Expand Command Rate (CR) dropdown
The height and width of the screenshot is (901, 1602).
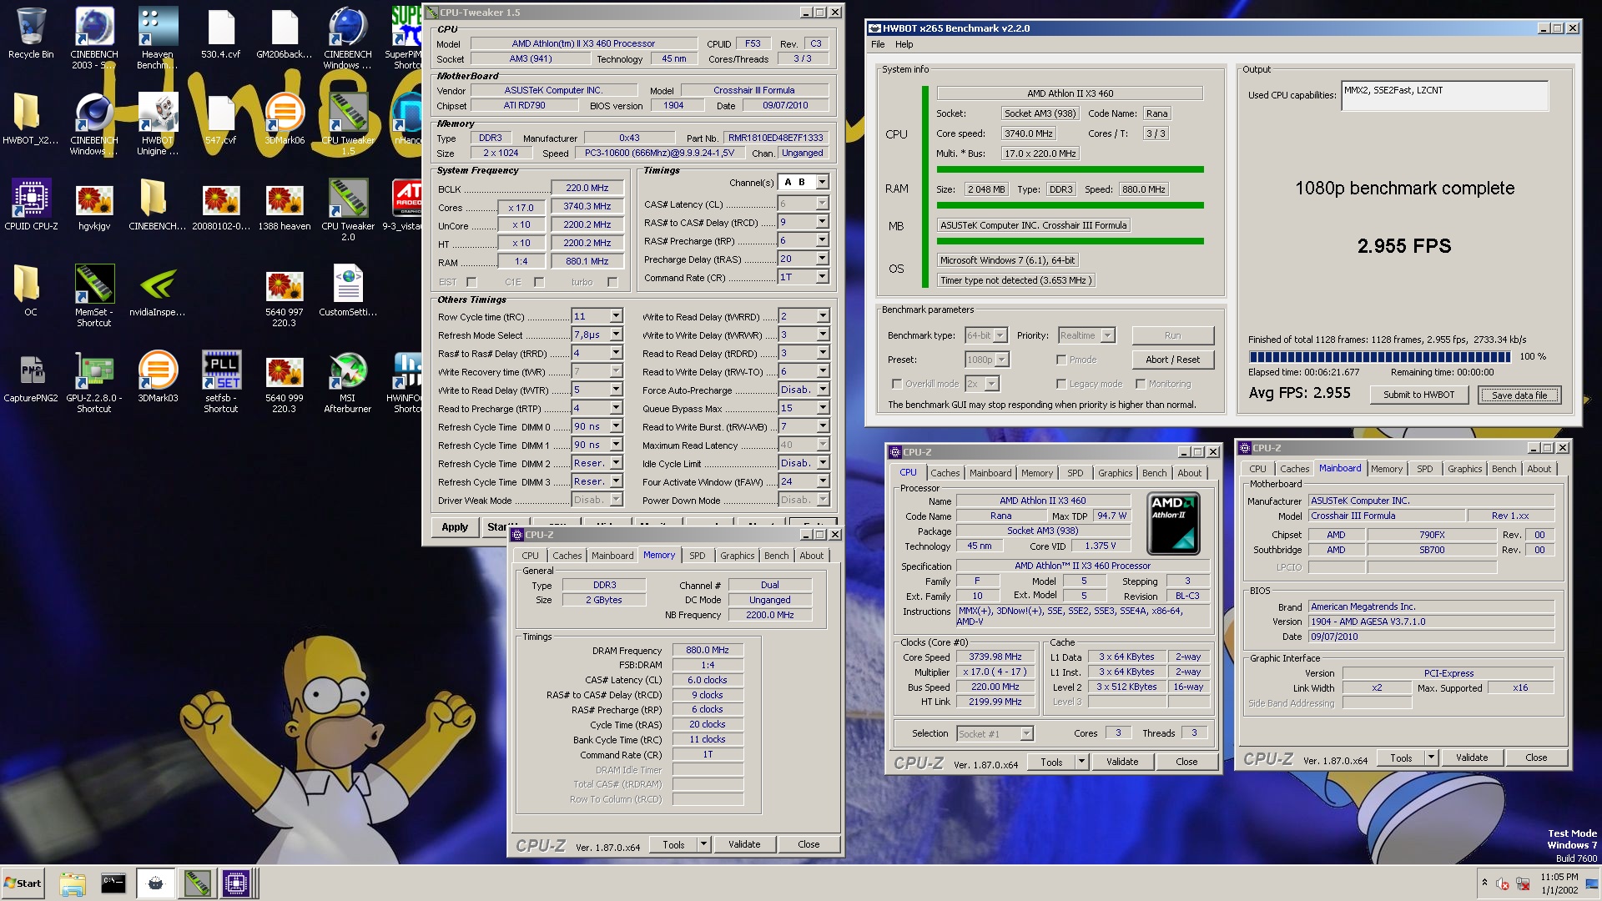pyautogui.click(x=822, y=277)
